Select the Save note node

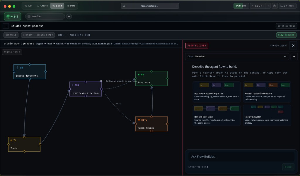click(x=151, y=78)
